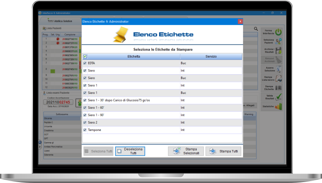Uncheck the Siero 1 Int checkbox
Image resolution: width=322 pixels, height=183 pixels.
(85, 85)
